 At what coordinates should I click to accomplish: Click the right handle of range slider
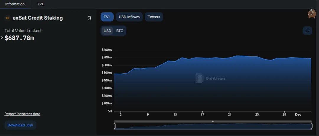tap(312, 126)
